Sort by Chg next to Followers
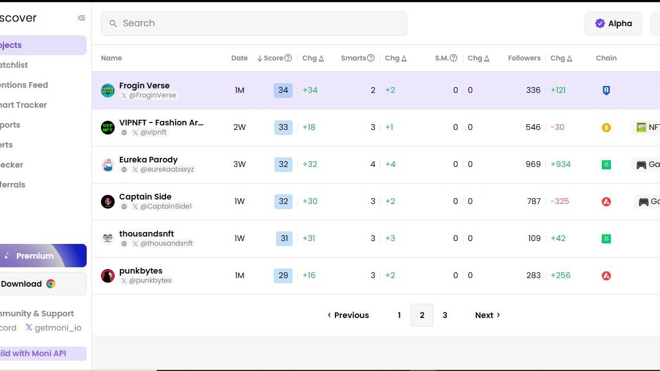The height and width of the screenshot is (371, 660). pos(561,58)
